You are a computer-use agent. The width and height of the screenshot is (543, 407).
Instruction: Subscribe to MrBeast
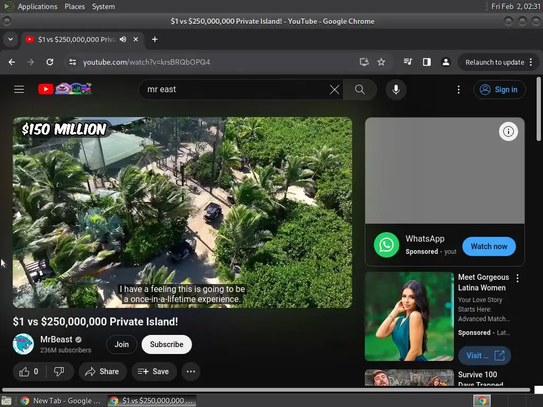pos(167,344)
